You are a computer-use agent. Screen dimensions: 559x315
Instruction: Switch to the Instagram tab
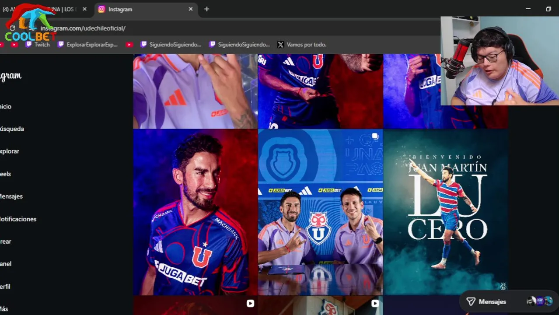coord(146,9)
